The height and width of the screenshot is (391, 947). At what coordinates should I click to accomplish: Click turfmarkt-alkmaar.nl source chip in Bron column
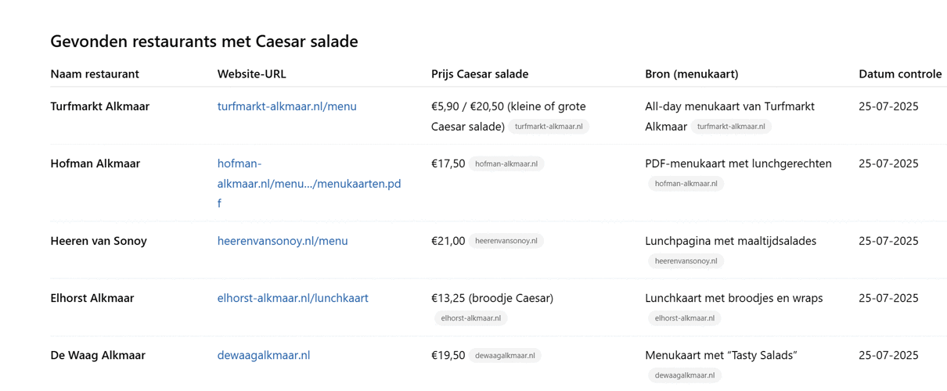point(731,127)
